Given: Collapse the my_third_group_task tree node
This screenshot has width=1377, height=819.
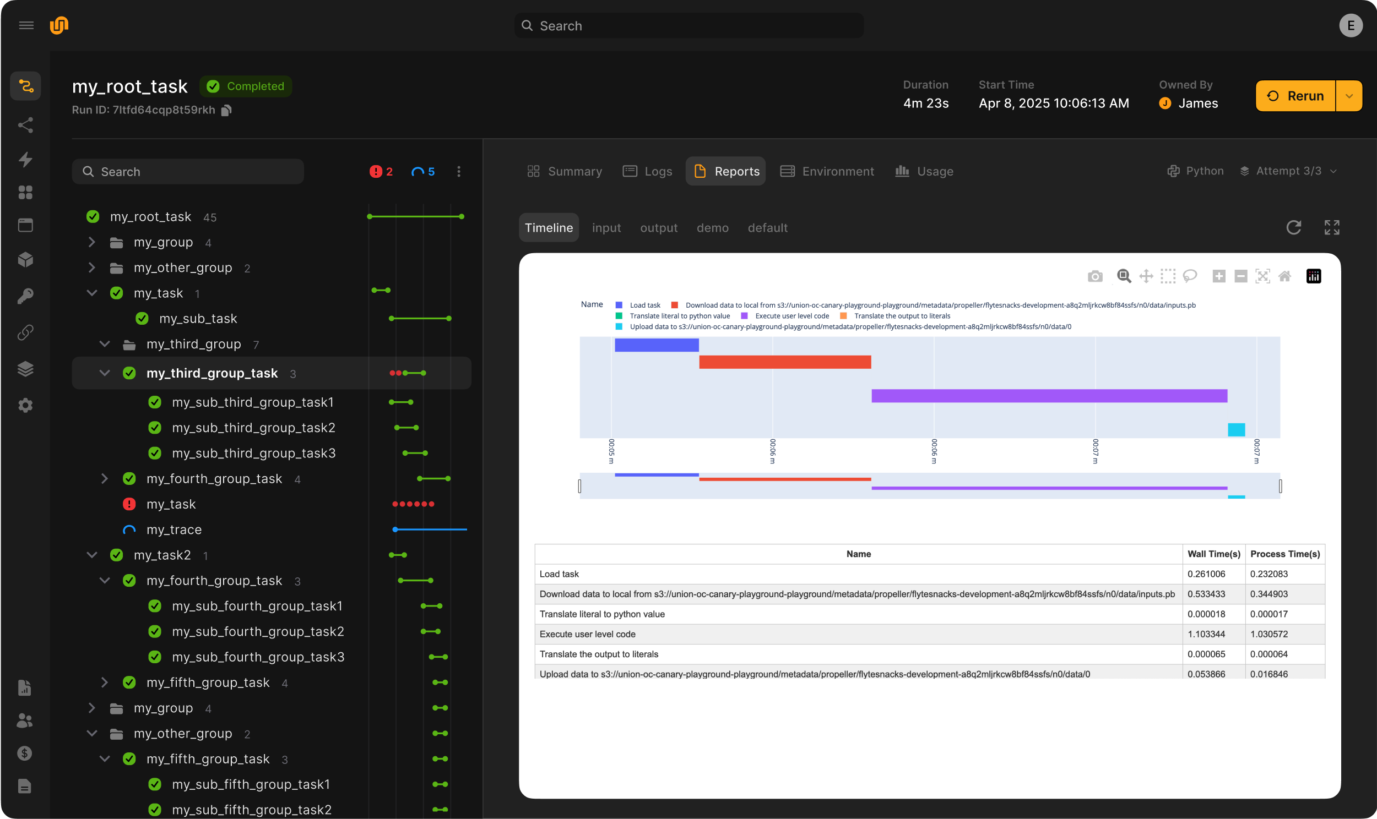Looking at the screenshot, I should click(105, 373).
